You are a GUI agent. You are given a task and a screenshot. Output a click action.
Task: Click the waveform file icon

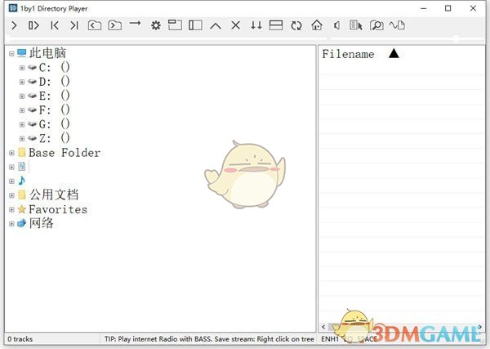pyautogui.click(x=397, y=25)
